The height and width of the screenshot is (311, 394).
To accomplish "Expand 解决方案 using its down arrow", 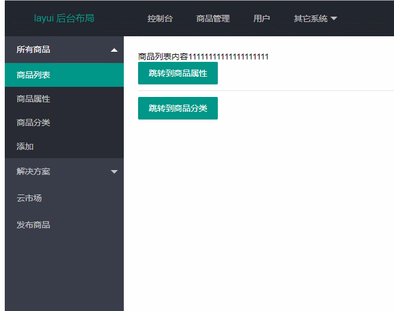I will pos(114,172).
